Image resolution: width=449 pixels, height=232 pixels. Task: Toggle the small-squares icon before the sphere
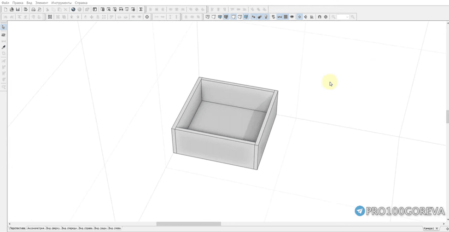[253, 17]
